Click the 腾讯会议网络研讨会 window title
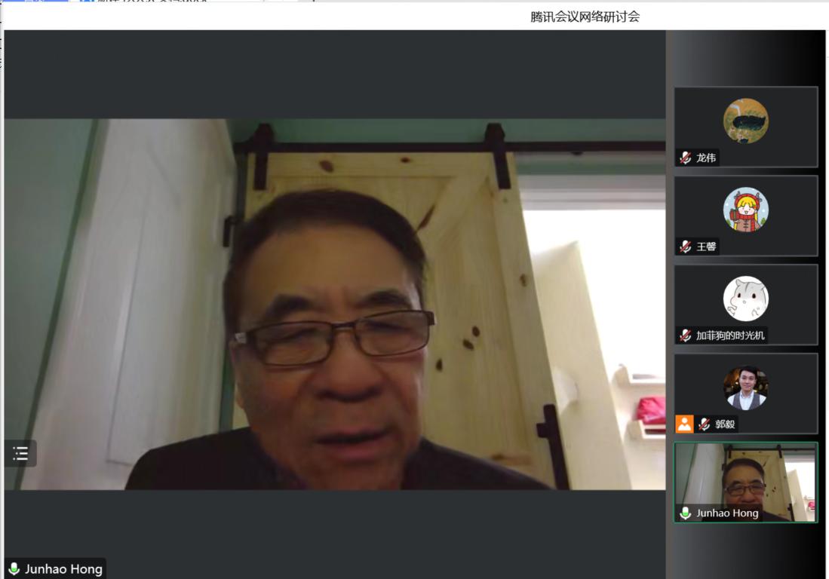The image size is (829, 579). (585, 17)
